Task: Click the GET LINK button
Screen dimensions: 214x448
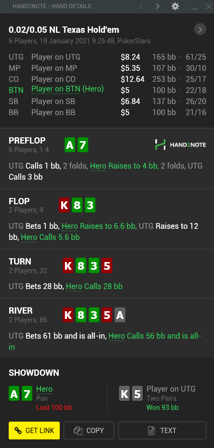Action: pyautogui.click(x=34, y=430)
